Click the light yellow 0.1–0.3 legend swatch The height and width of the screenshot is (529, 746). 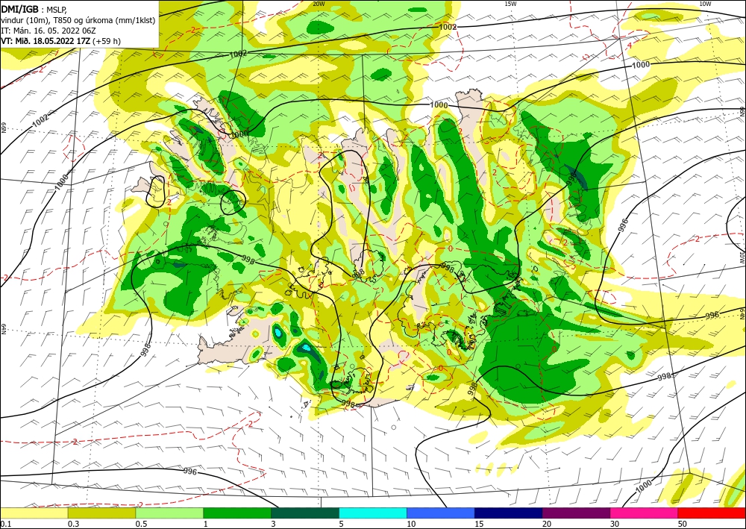coord(34,513)
